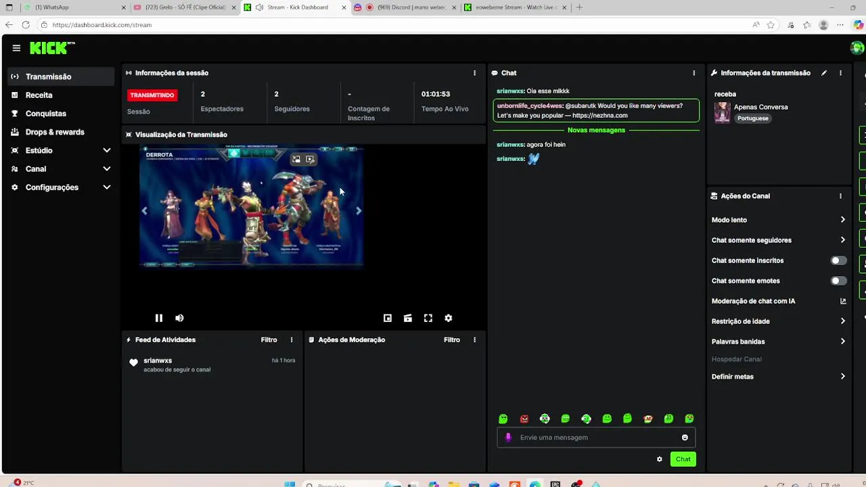Click srianwxs username on 'agora foi hein'
Image resolution: width=866 pixels, height=487 pixels.
(x=510, y=145)
